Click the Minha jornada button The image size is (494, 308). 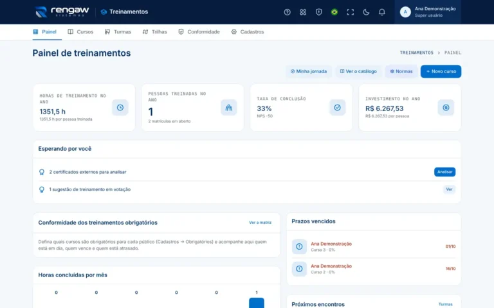309,71
